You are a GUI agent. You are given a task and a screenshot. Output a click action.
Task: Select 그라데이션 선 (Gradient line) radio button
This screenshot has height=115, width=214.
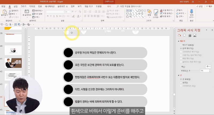[181, 86]
